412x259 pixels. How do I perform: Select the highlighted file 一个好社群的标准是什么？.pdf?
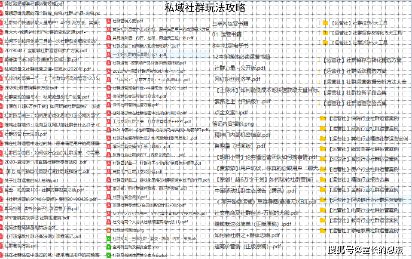(158, 55)
